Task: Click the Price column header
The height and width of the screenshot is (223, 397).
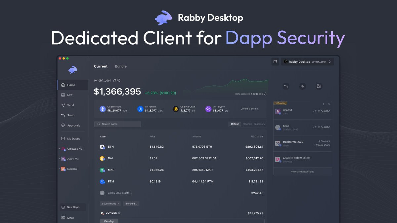Action: pos(152,136)
